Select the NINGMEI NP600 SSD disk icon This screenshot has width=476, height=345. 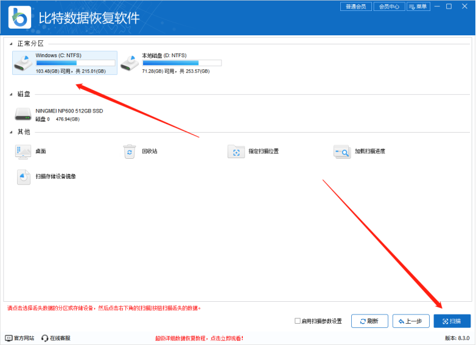[23, 114]
